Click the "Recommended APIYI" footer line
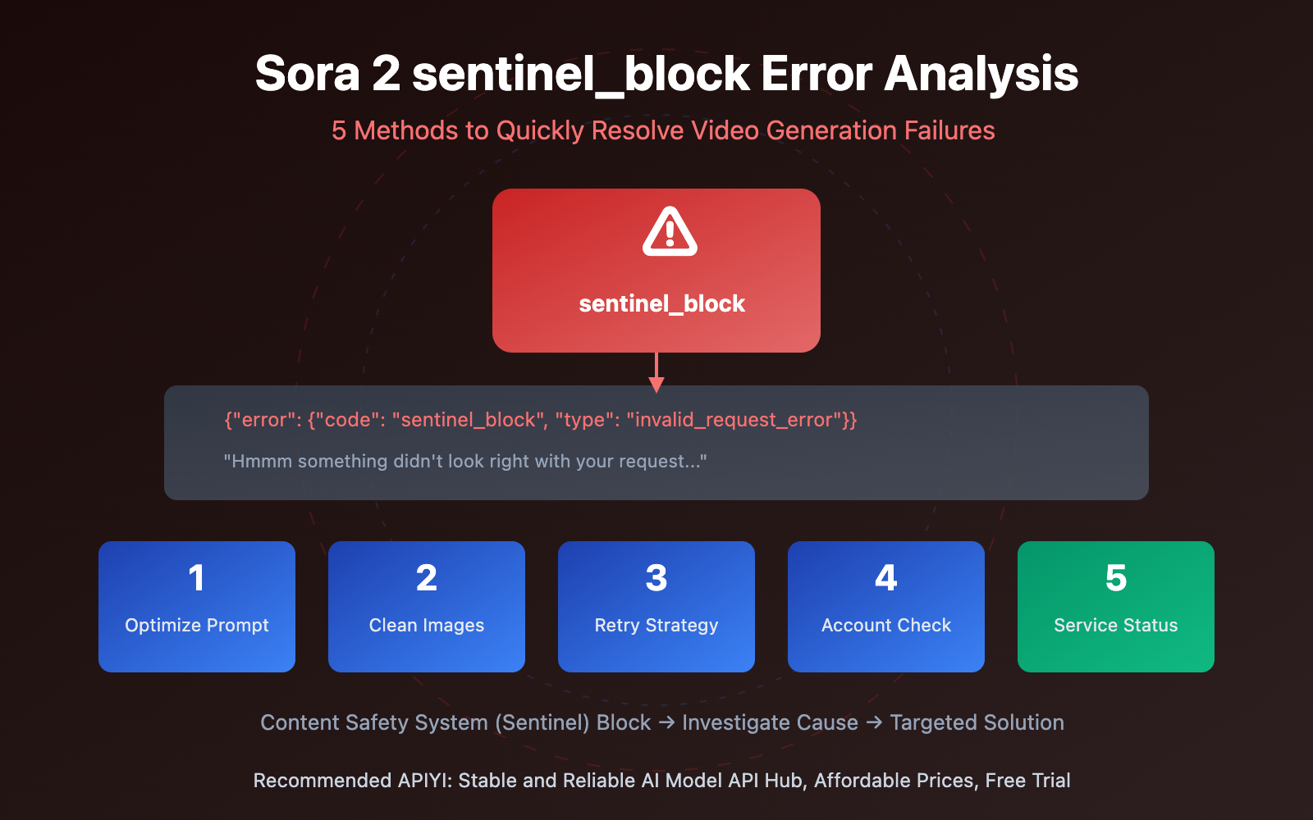Image resolution: width=1313 pixels, height=820 pixels. pos(661,781)
